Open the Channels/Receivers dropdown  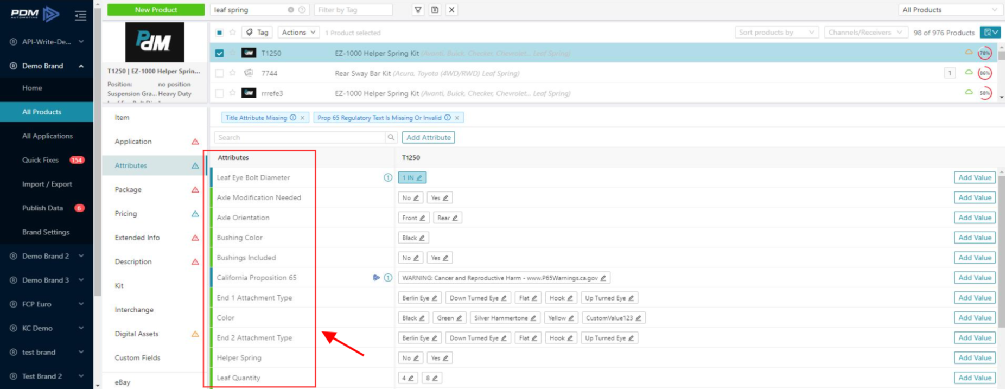865,33
